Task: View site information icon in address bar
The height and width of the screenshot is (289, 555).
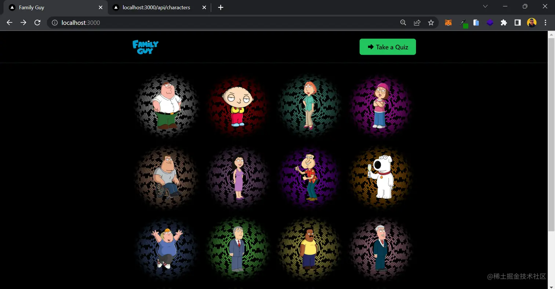Action: pyautogui.click(x=55, y=23)
